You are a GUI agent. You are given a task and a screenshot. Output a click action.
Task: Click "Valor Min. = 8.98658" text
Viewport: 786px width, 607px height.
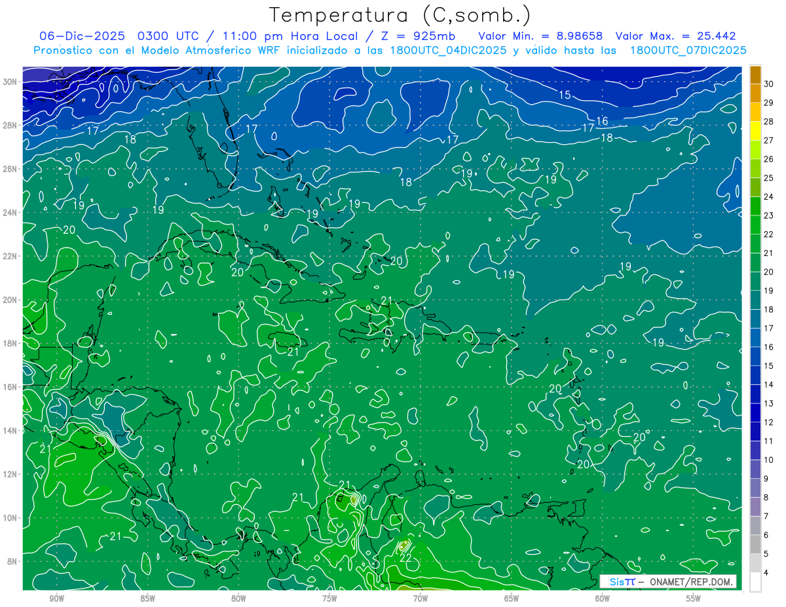tap(540, 36)
